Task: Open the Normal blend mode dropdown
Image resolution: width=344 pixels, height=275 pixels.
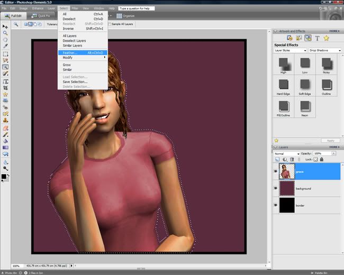Action: [x=286, y=153]
